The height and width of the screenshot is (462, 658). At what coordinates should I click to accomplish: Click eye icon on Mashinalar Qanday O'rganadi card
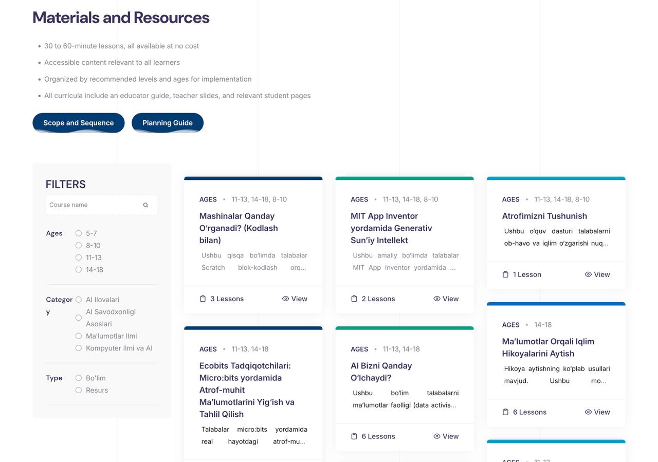pyautogui.click(x=285, y=299)
